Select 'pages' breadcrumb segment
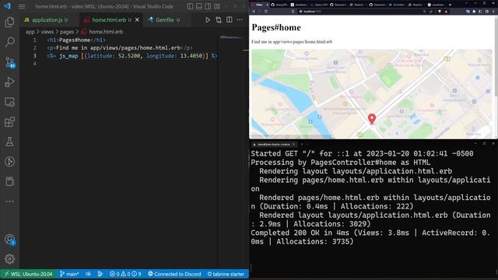Screen dimensions: 498x280 coord(67,32)
